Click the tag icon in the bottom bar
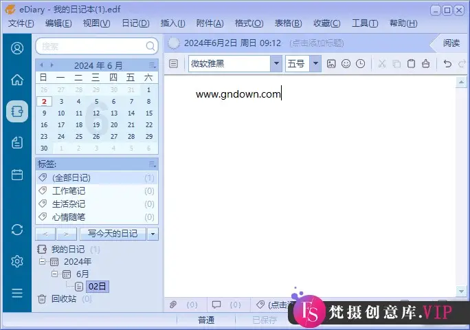This screenshot has width=470, height=330. pyautogui.click(x=260, y=305)
